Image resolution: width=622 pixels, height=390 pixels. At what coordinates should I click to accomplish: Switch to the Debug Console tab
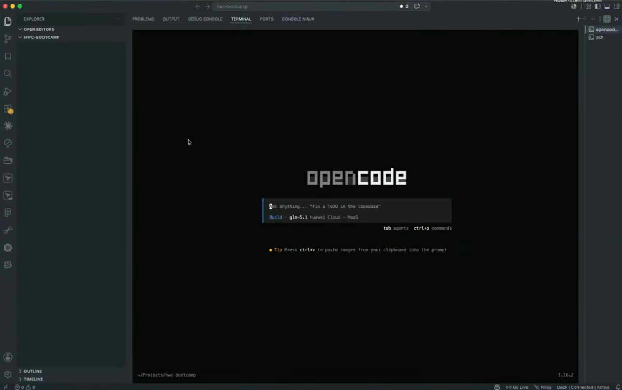tap(205, 19)
